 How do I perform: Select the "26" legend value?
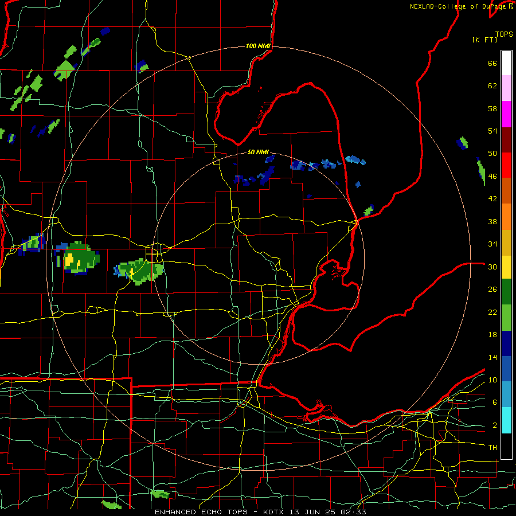pyautogui.click(x=492, y=290)
